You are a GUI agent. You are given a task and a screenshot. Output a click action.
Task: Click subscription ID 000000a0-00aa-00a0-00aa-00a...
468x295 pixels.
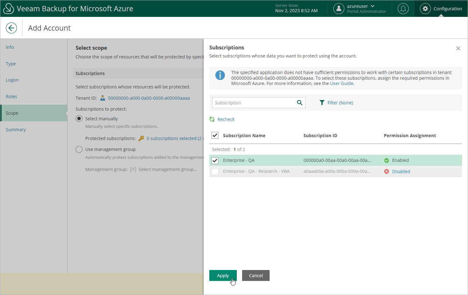tap(337, 160)
